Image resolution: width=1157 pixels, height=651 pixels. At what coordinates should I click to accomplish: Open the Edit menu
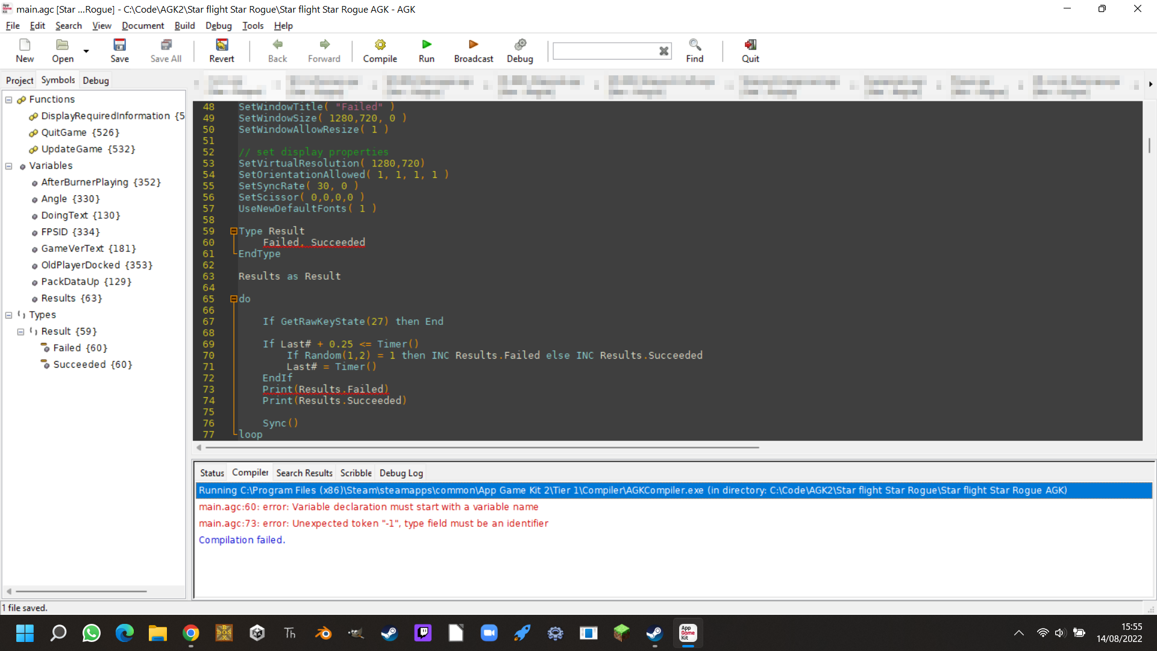[37, 25]
